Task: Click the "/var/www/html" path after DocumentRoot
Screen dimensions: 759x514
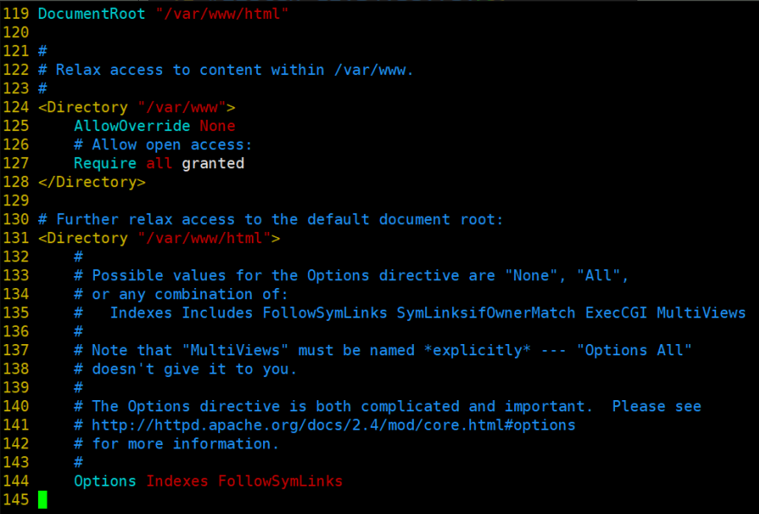Action: 223,14
